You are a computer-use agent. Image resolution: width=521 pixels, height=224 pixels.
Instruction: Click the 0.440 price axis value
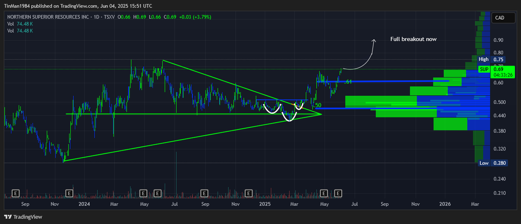click(x=499, y=115)
